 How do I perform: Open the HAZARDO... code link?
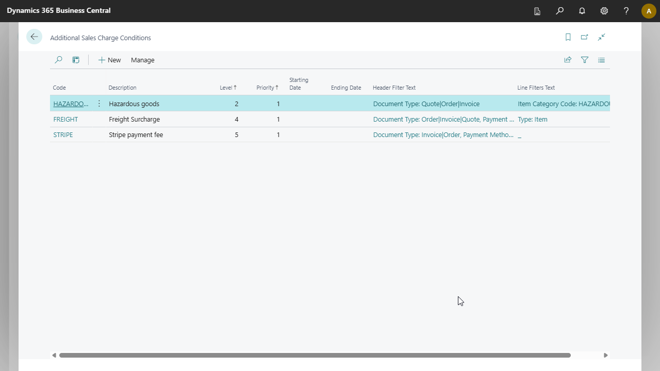[71, 104]
